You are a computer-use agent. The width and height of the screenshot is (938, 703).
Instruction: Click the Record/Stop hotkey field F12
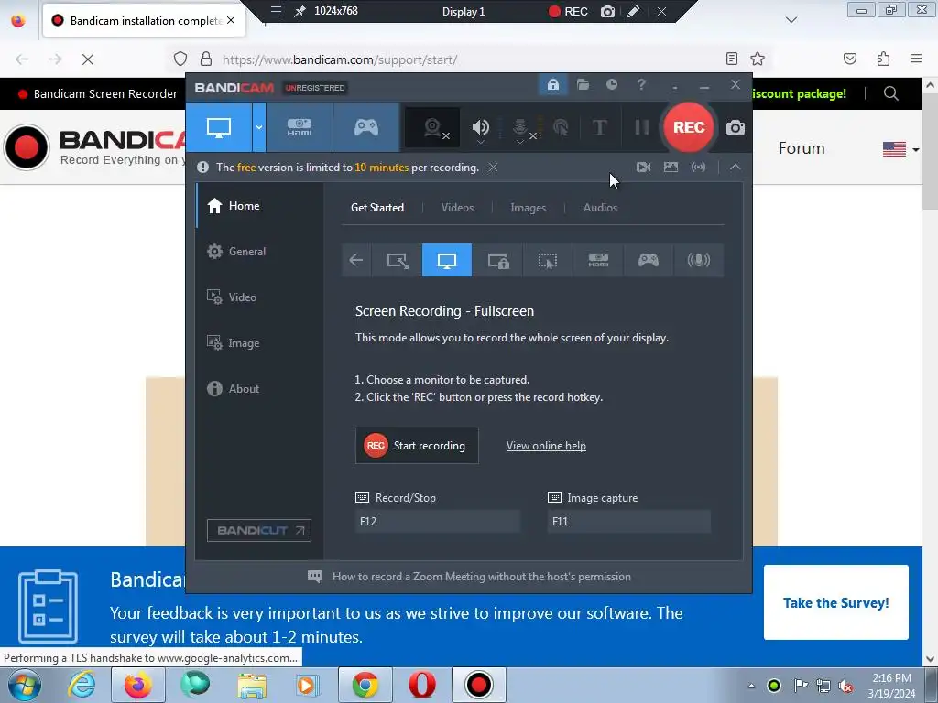click(437, 521)
